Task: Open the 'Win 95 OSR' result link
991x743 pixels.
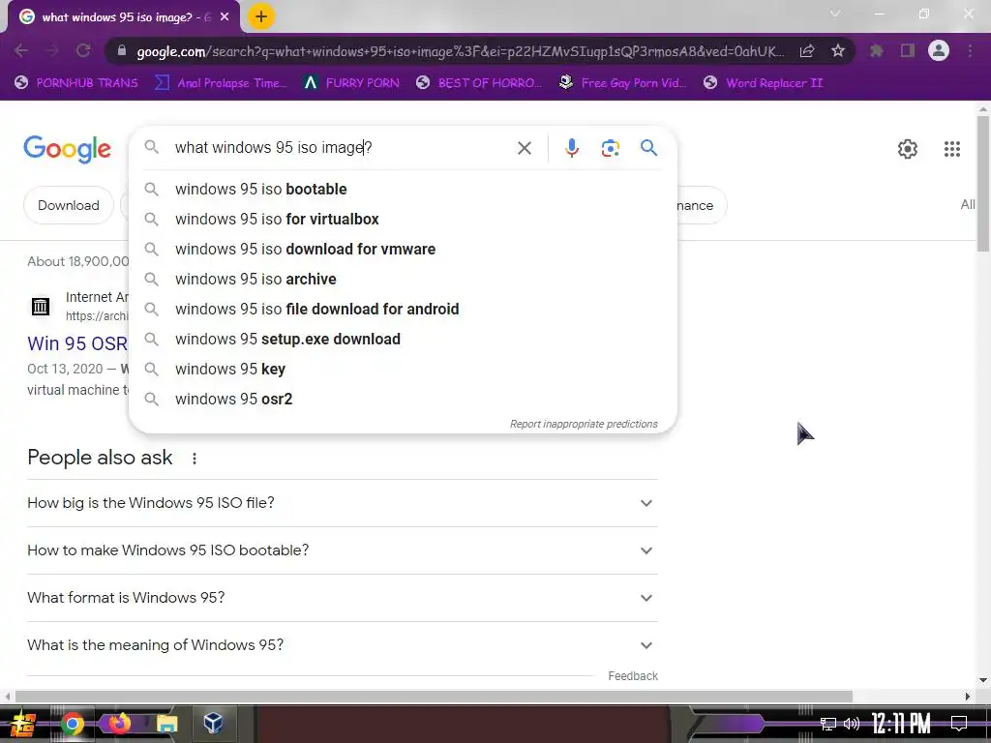Action: pyautogui.click(x=77, y=343)
